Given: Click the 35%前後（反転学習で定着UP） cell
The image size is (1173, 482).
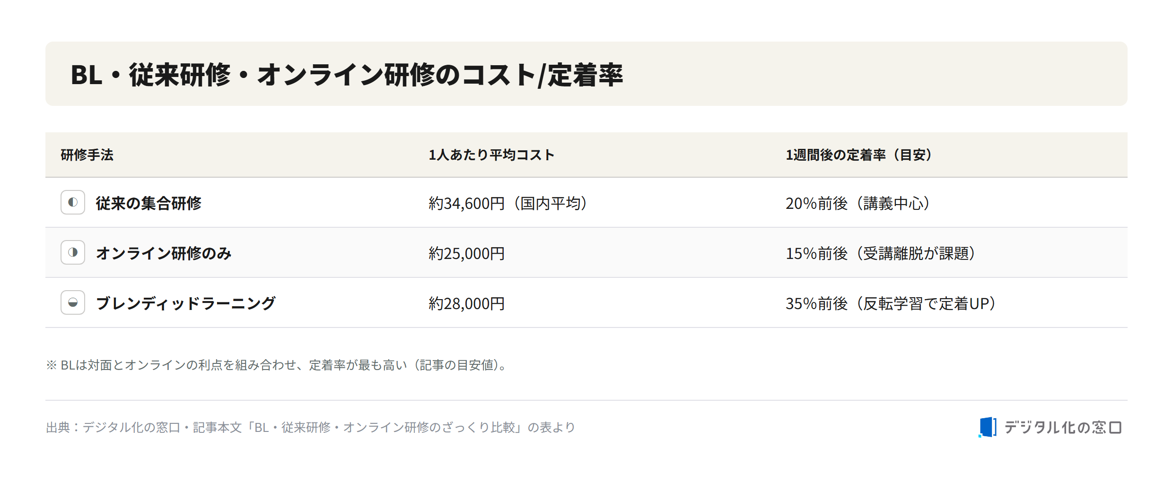Looking at the screenshot, I should [x=891, y=303].
